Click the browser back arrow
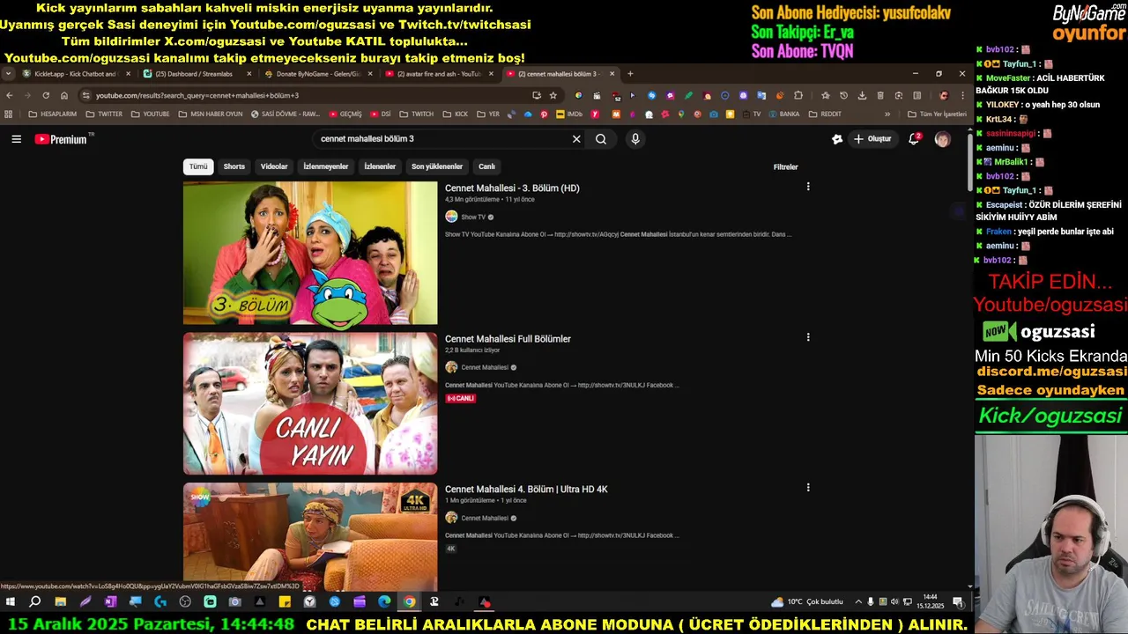 tap(10, 95)
